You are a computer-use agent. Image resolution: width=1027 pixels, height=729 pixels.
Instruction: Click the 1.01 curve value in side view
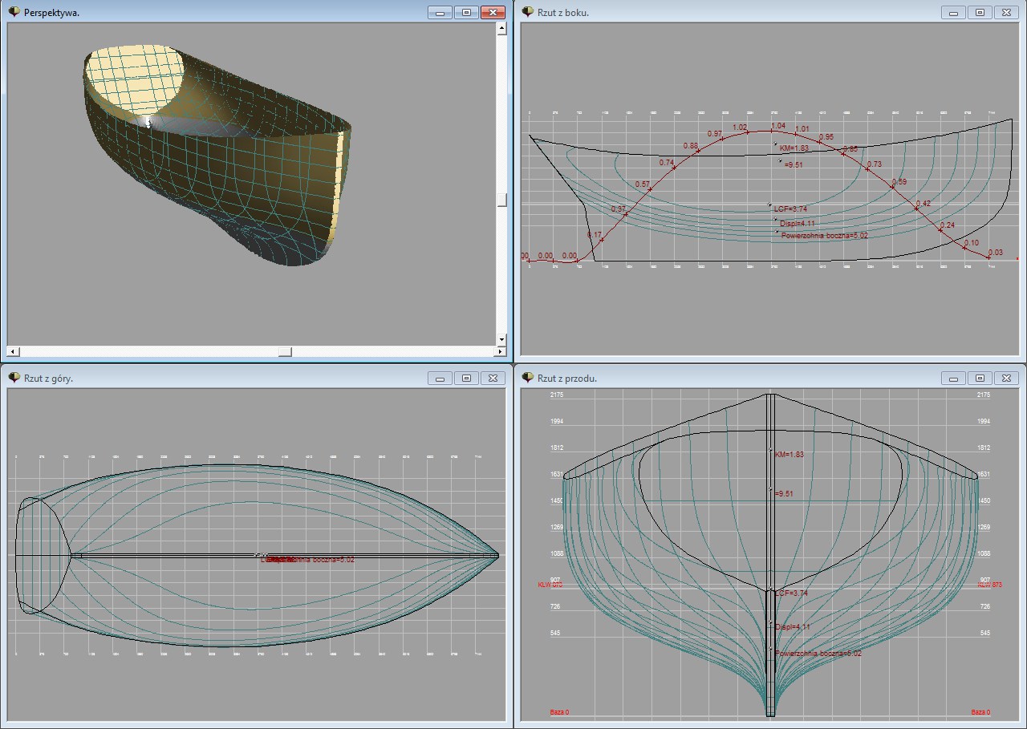(x=802, y=129)
